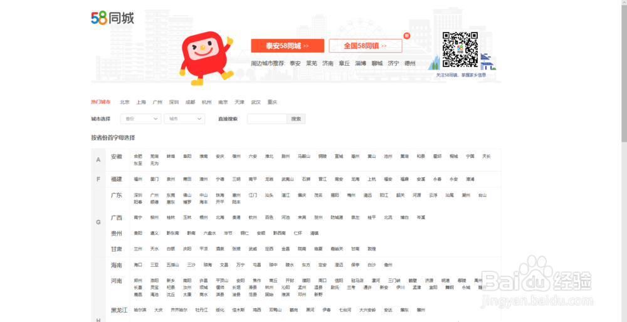627x322 pixels.
Task: Open the 甘肃 province label
Action: [x=117, y=249]
